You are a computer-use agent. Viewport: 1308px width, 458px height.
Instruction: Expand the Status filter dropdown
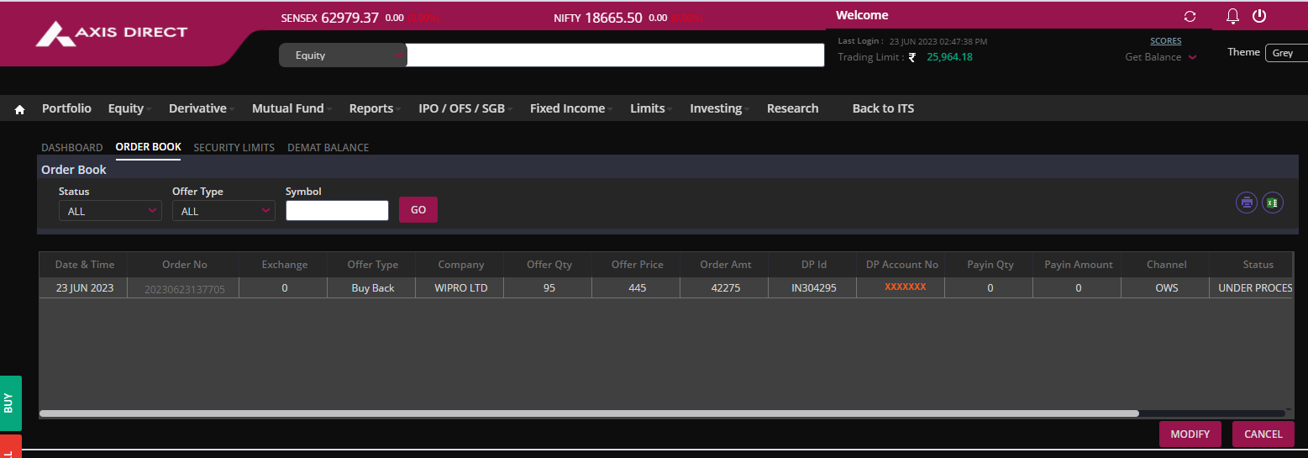(x=110, y=211)
